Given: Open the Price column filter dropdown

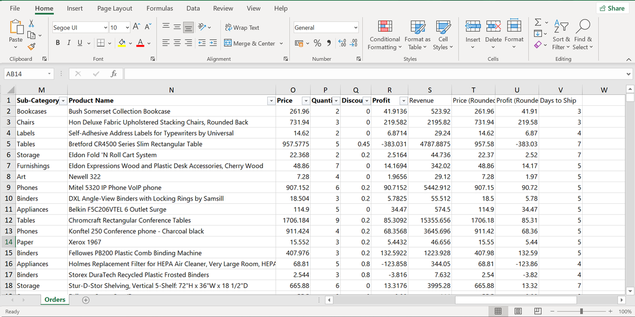Looking at the screenshot, I should [x=306, y=101].
